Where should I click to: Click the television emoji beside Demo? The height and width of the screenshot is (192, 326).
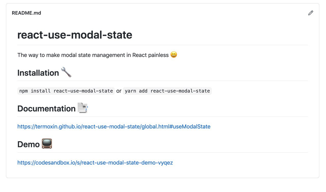point(47,144)
